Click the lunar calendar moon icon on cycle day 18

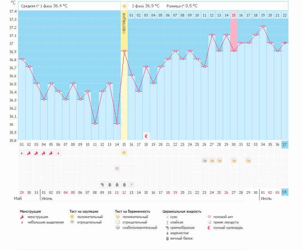[x=146, y=136]
